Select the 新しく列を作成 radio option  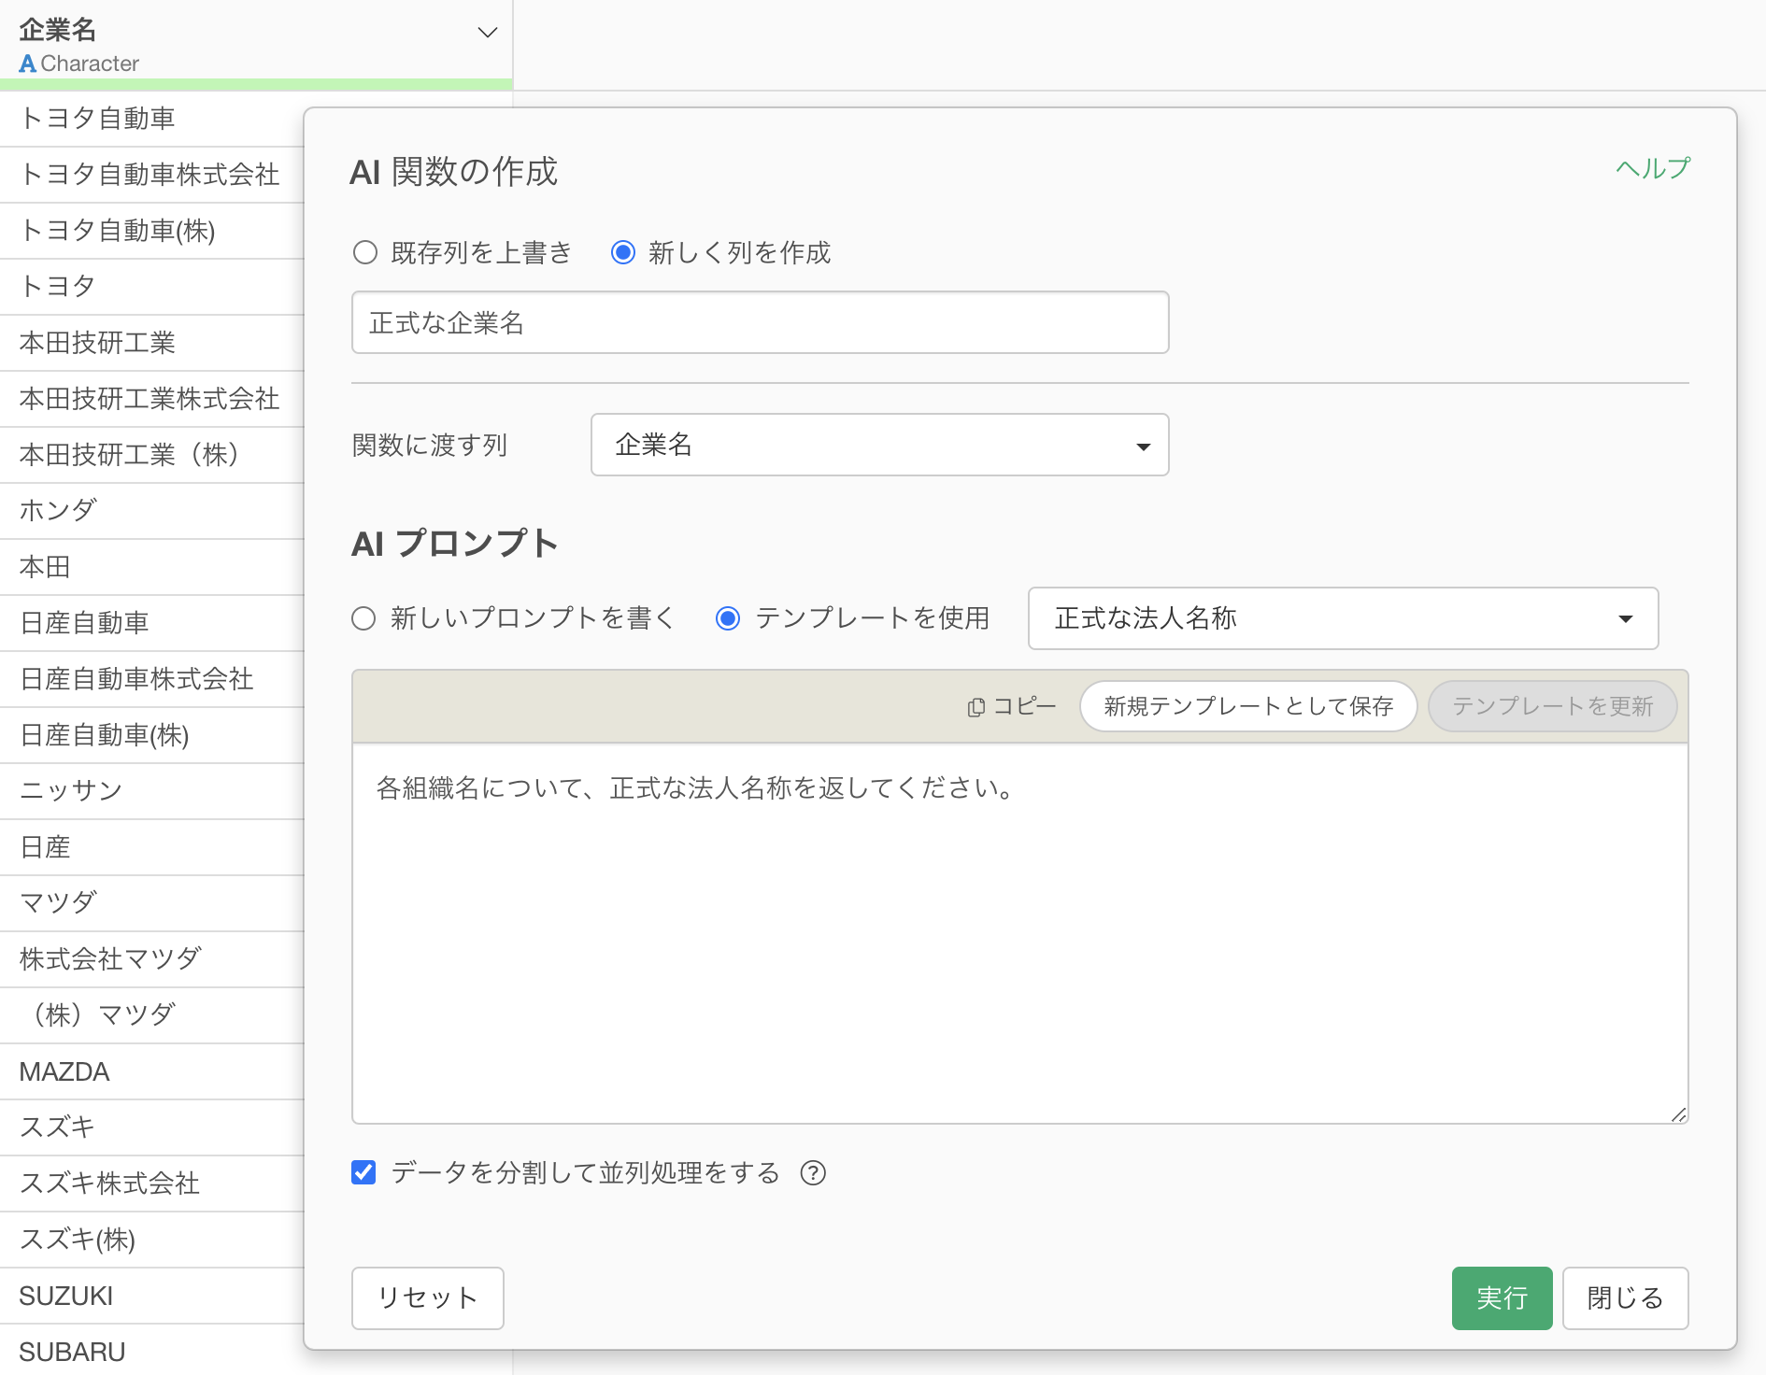tap(623, 252)
